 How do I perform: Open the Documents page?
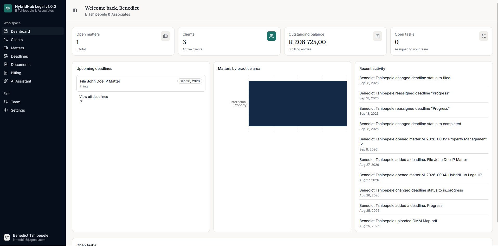pos(33,64)
